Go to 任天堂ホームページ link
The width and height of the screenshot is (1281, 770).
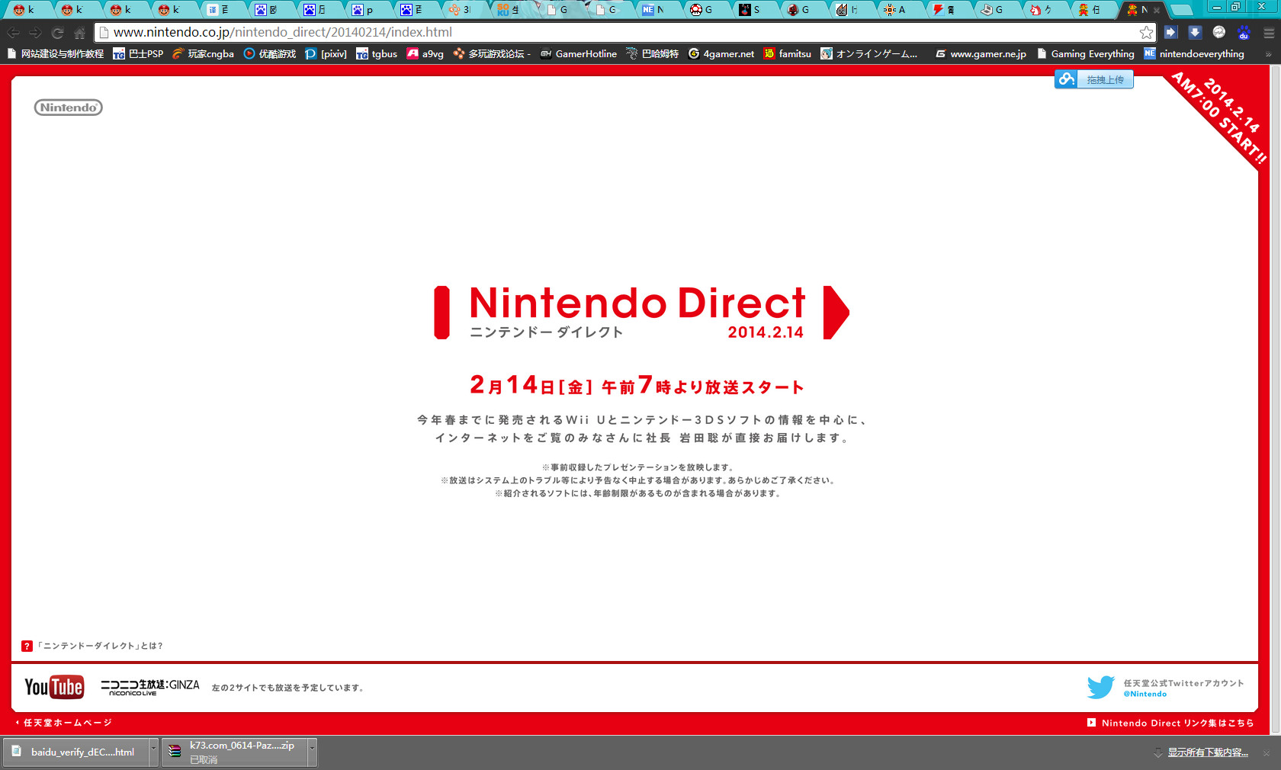coord(63,723)
